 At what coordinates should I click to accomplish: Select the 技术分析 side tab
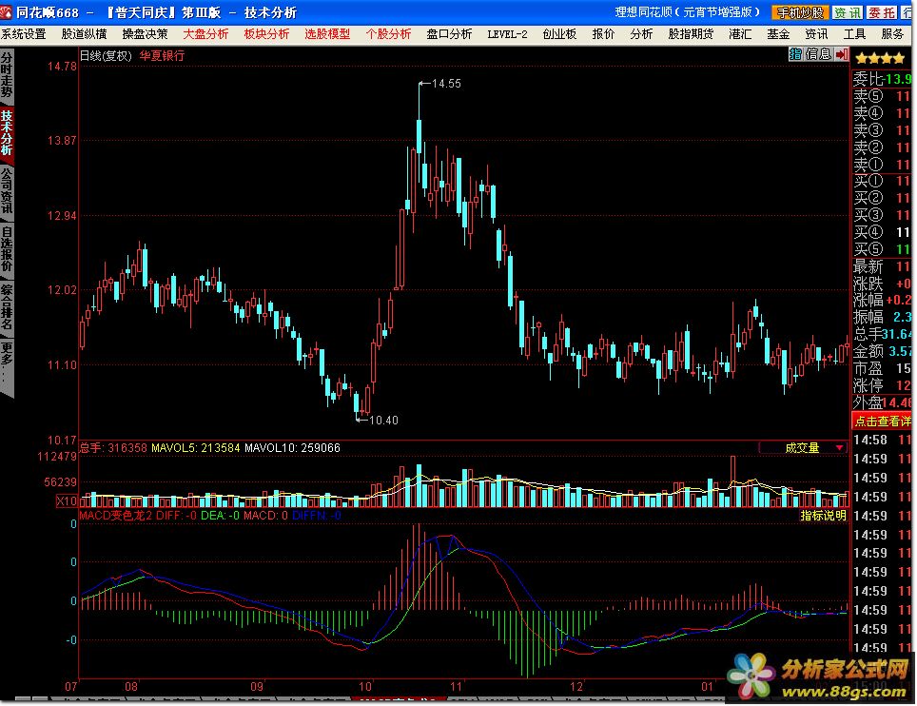click(x=7, y=132)
